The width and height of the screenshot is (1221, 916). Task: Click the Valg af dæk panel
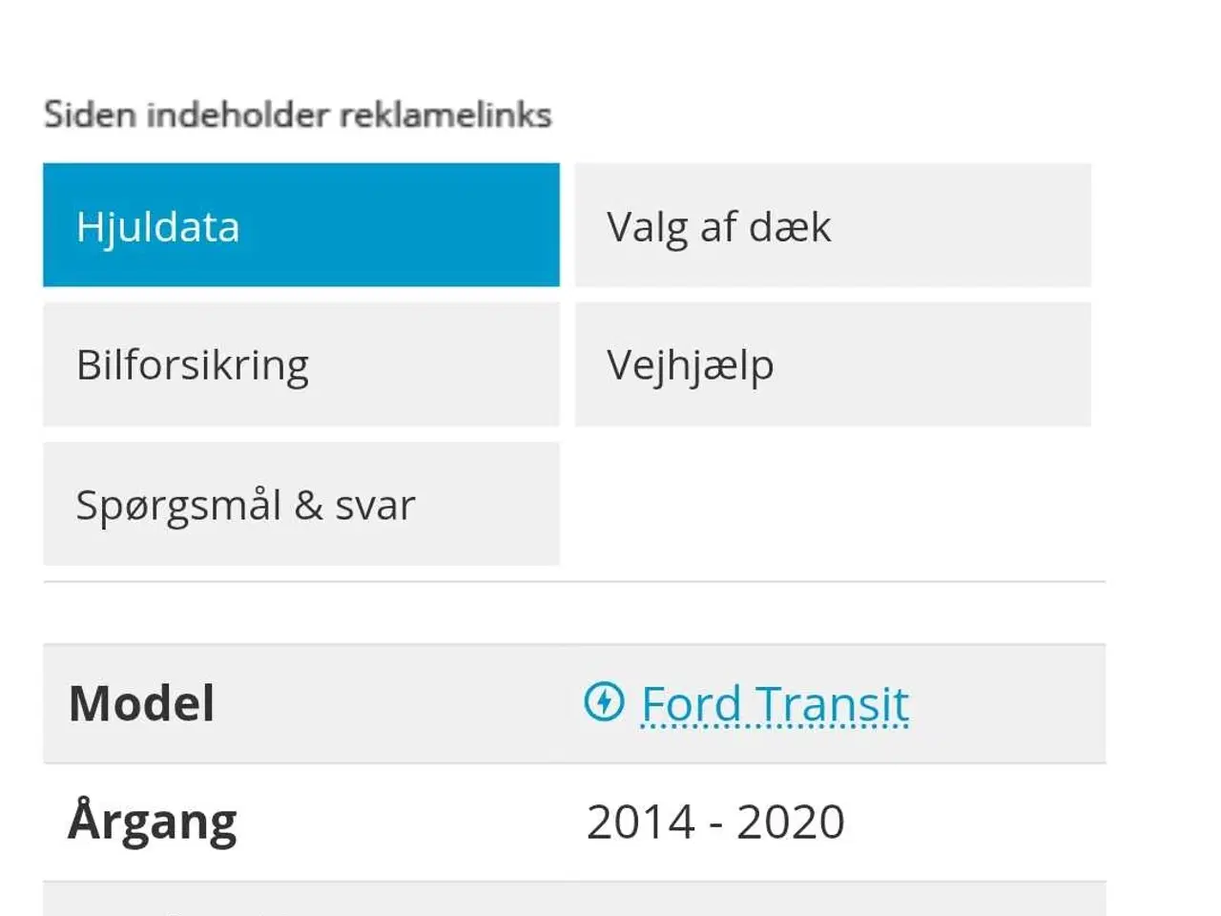click(832, 226)
